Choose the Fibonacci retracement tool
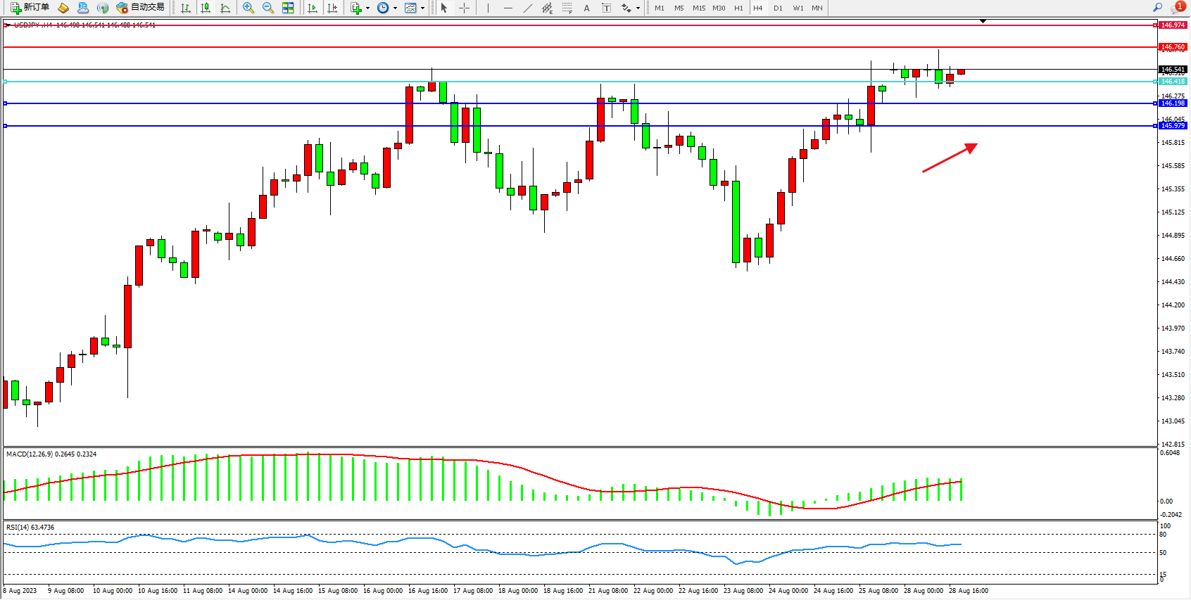Screen dimensions: 1191x600 click(567, 8)
